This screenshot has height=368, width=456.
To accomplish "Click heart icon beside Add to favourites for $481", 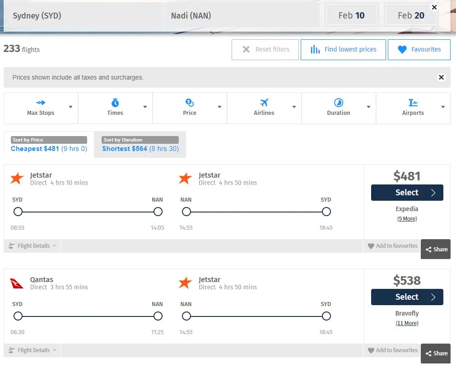I will coord(371,246).
